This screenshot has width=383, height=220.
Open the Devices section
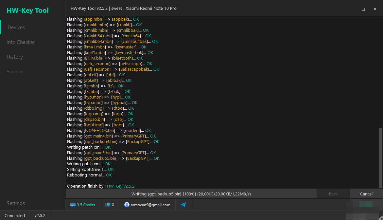(16, 27)
